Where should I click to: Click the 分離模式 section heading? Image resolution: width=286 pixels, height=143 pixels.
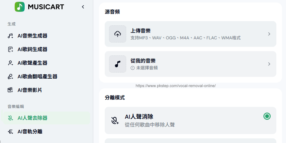pos(115,98)
